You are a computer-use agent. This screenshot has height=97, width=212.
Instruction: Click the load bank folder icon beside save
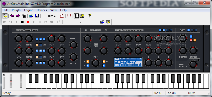pyautogui.click(x=31, y=16)
